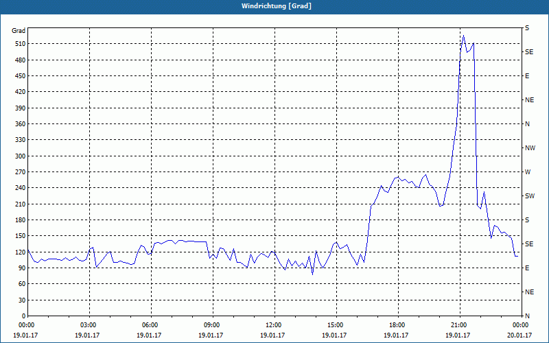Select compass label E on the 450 gridline
The width and height of the screenshot is (549, 343).
tap(527, 76)
